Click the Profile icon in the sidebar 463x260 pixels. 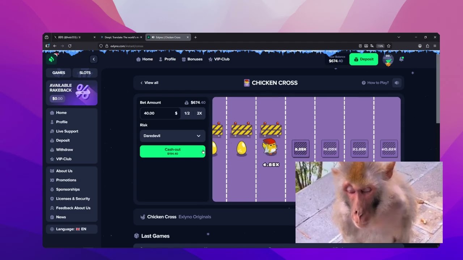52,122
